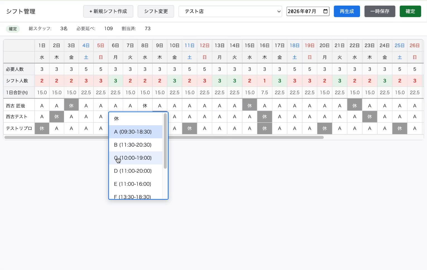
Task: Open the calendar picker icon in month field
Action: point(325,11)
